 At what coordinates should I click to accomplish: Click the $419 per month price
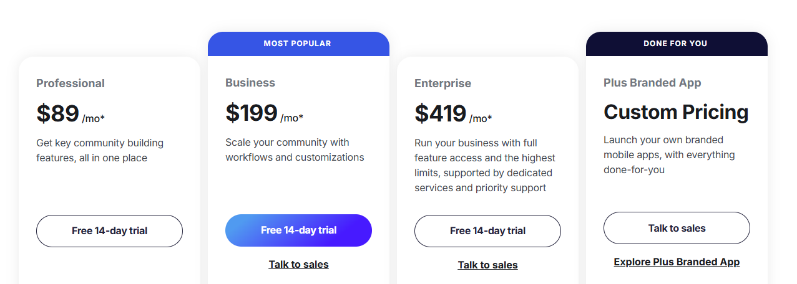tap(453, 114)
